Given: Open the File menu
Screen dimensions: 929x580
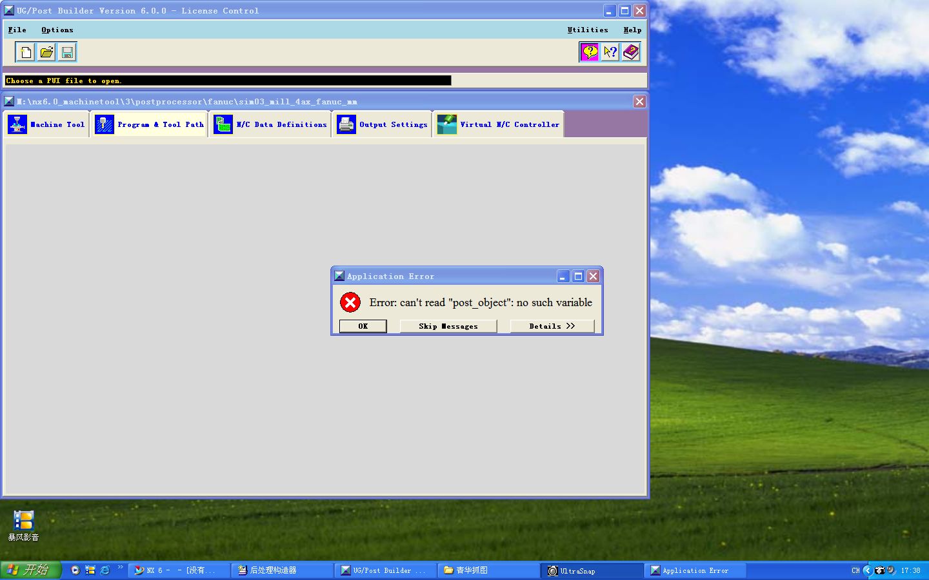Looking at the screenshot, I should [x=17, y=30].
